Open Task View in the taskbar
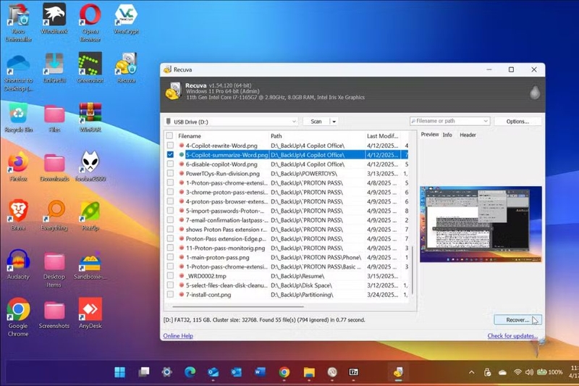Image resolution: width=579 pixels, height=386 pixels. click(143, 372)
